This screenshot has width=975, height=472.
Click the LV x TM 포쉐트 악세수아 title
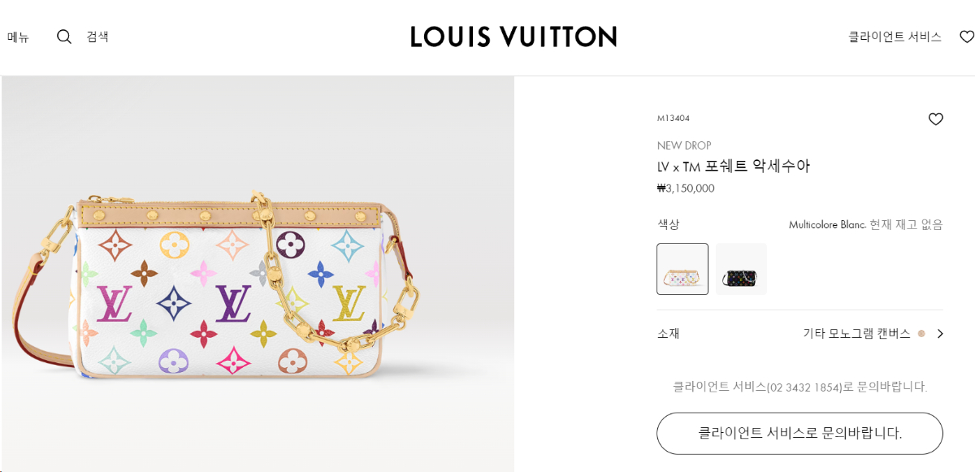[x=734, y=167]
